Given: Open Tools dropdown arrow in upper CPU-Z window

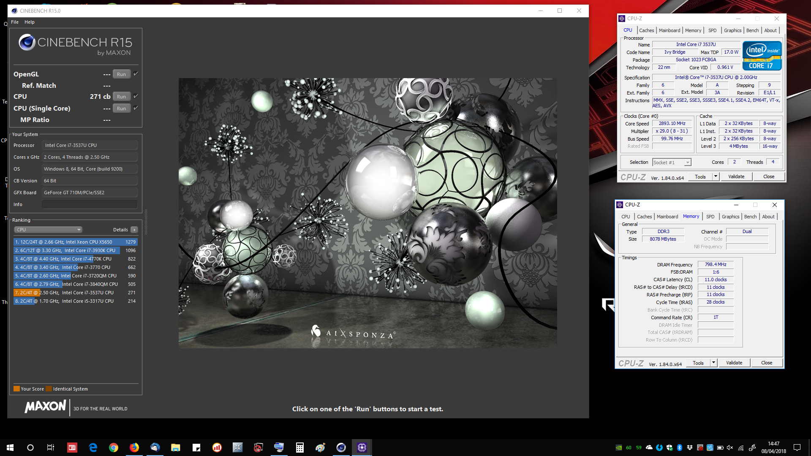Looking at the screenshot, I should (x=716, y=176).
